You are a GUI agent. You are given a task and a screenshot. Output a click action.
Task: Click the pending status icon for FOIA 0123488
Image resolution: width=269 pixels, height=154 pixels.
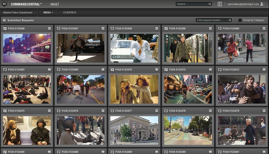tap(59, 152)
